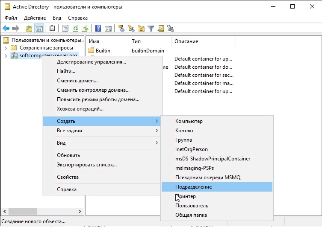
Task: Click the create new group toolbar icon
Action: coord(131,29)
